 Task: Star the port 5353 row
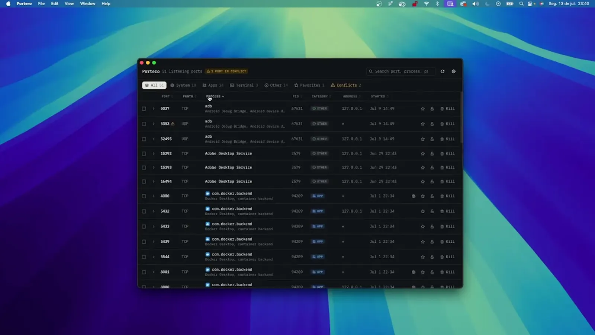[423, 124]
